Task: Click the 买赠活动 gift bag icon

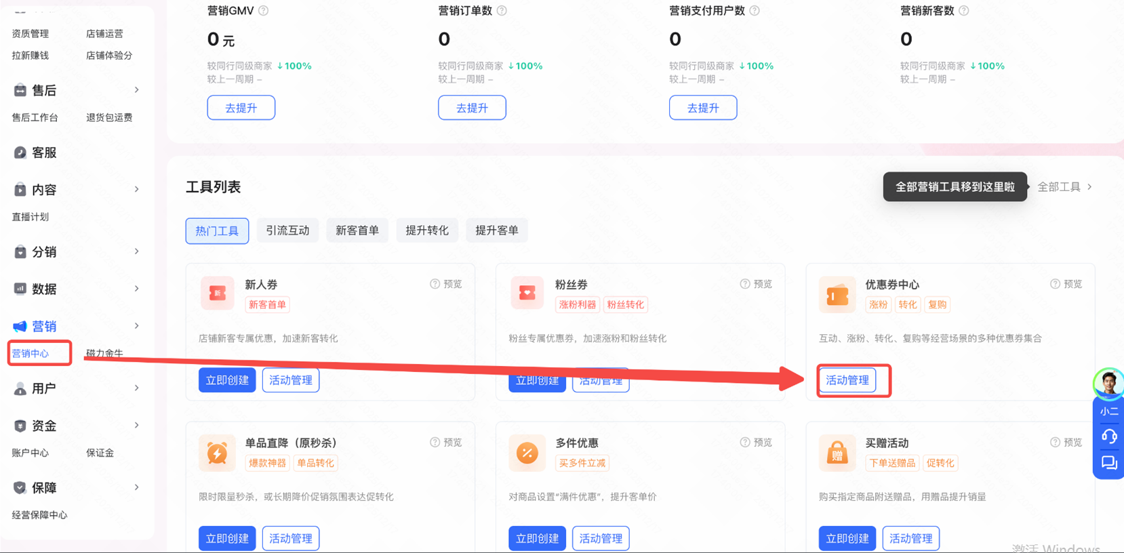Action: 837,453
